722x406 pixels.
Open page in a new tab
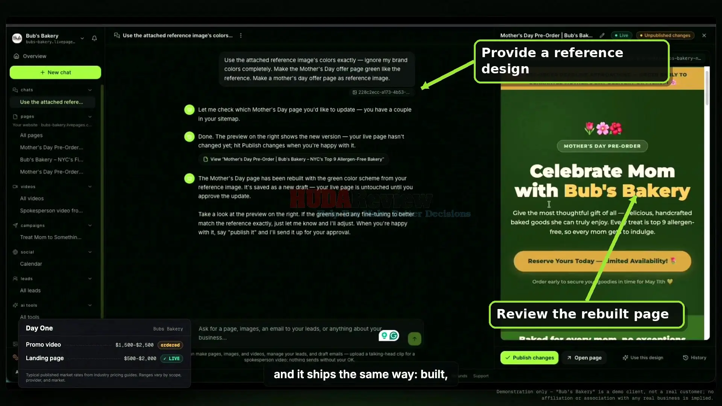pyautogui.click(x=584, y=358)
